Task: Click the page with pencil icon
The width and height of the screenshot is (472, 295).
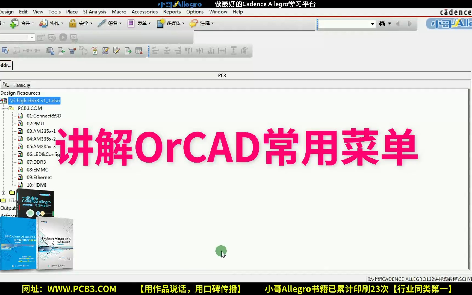Action: point(117,51)
